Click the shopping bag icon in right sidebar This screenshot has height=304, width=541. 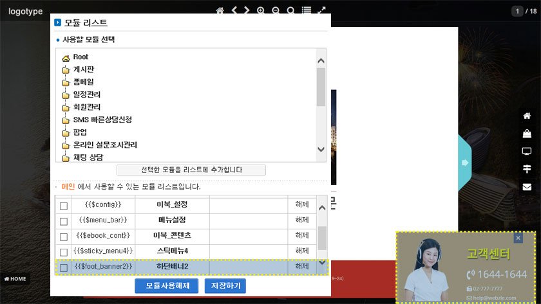click(527, 134)
